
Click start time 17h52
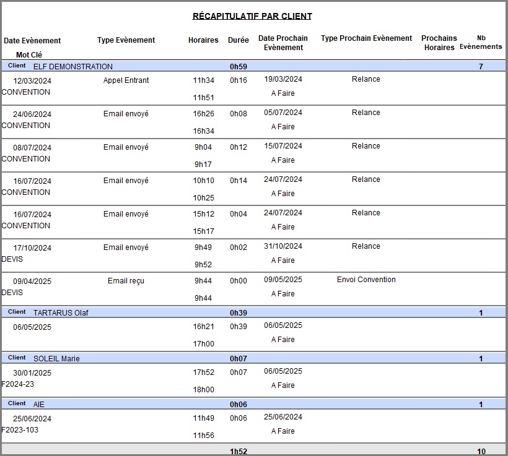(203, 372)
